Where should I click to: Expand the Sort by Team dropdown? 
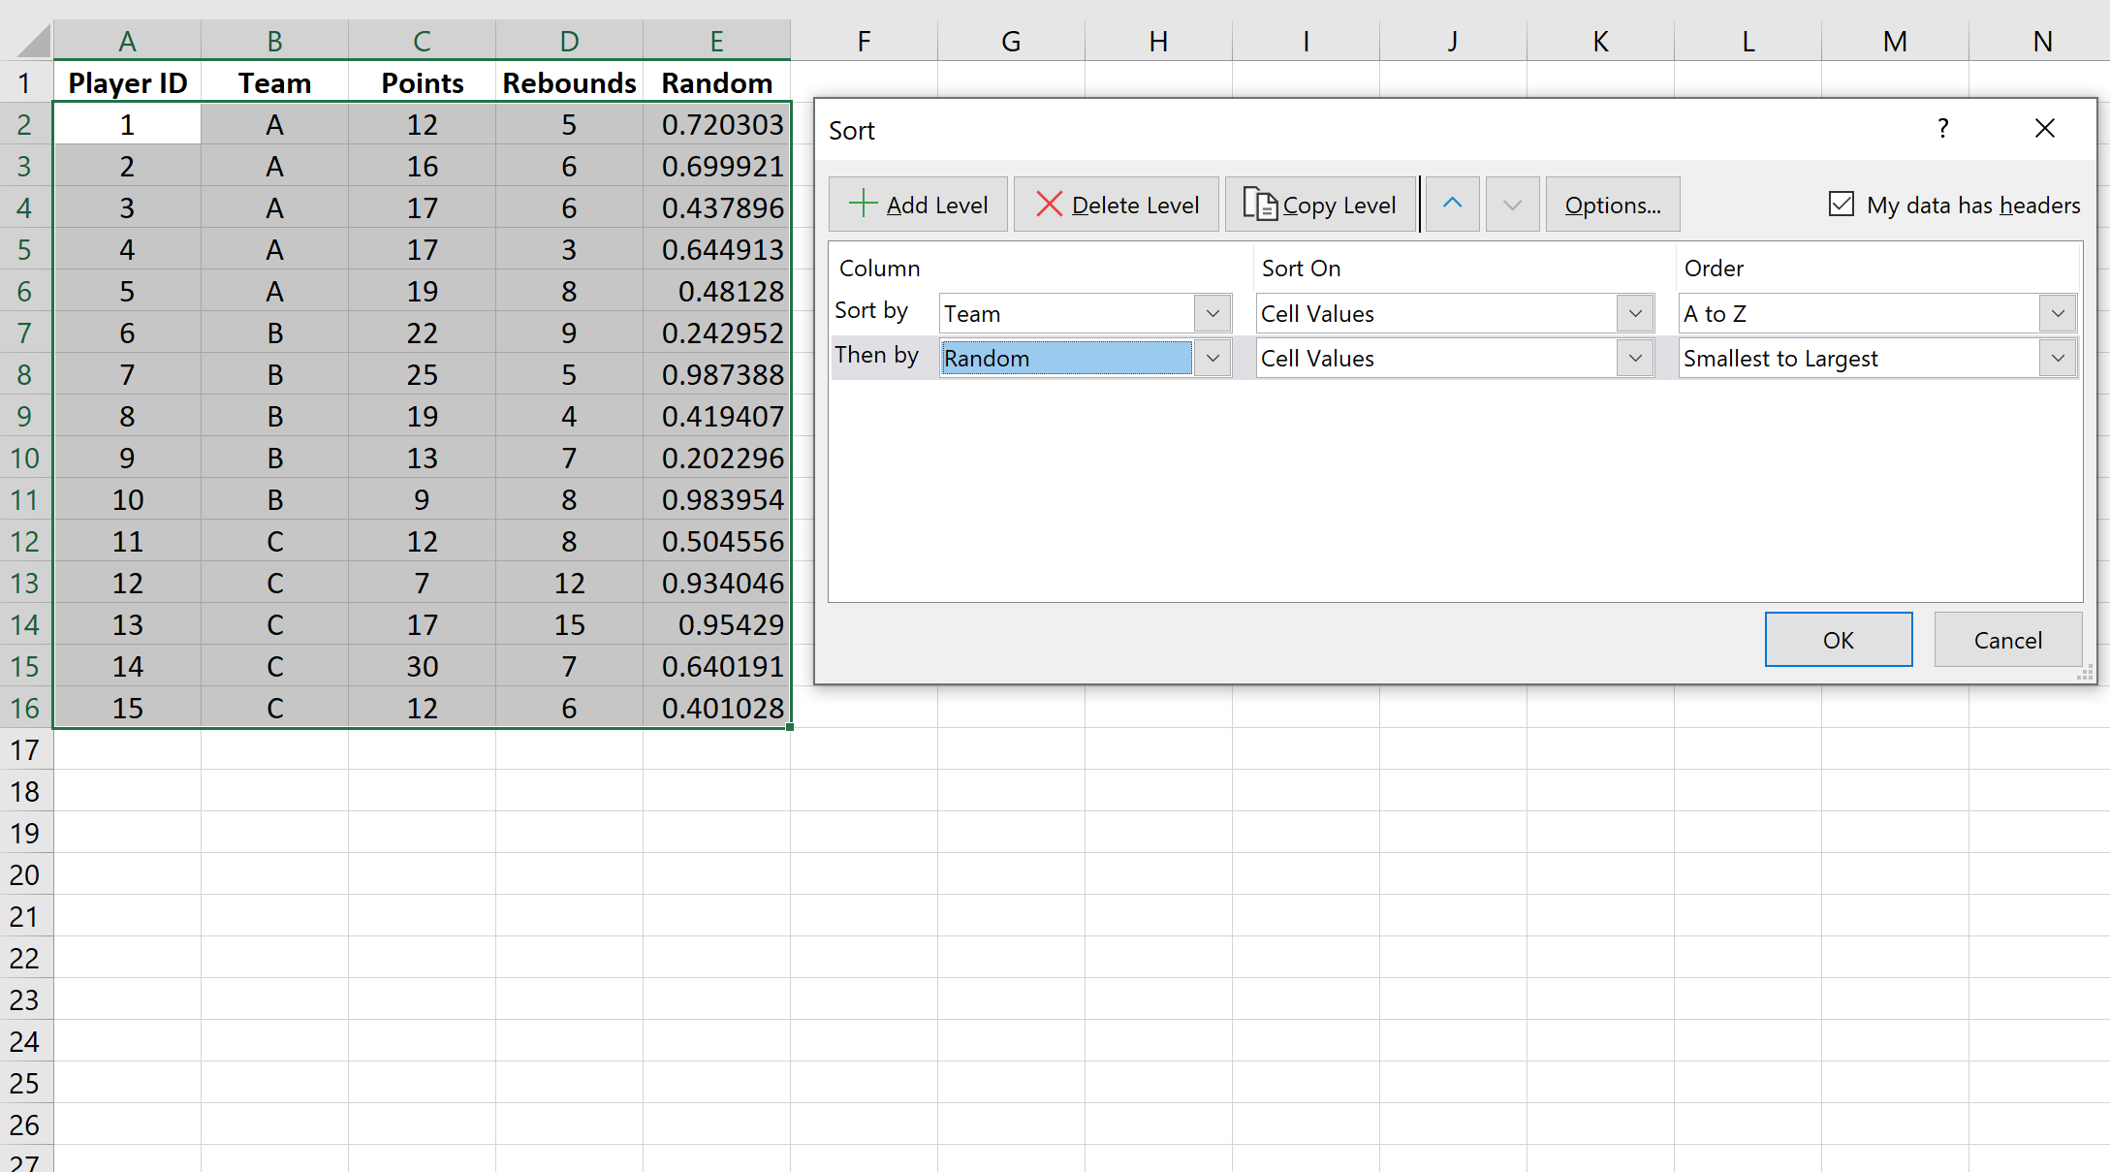tap(1212, 314)
